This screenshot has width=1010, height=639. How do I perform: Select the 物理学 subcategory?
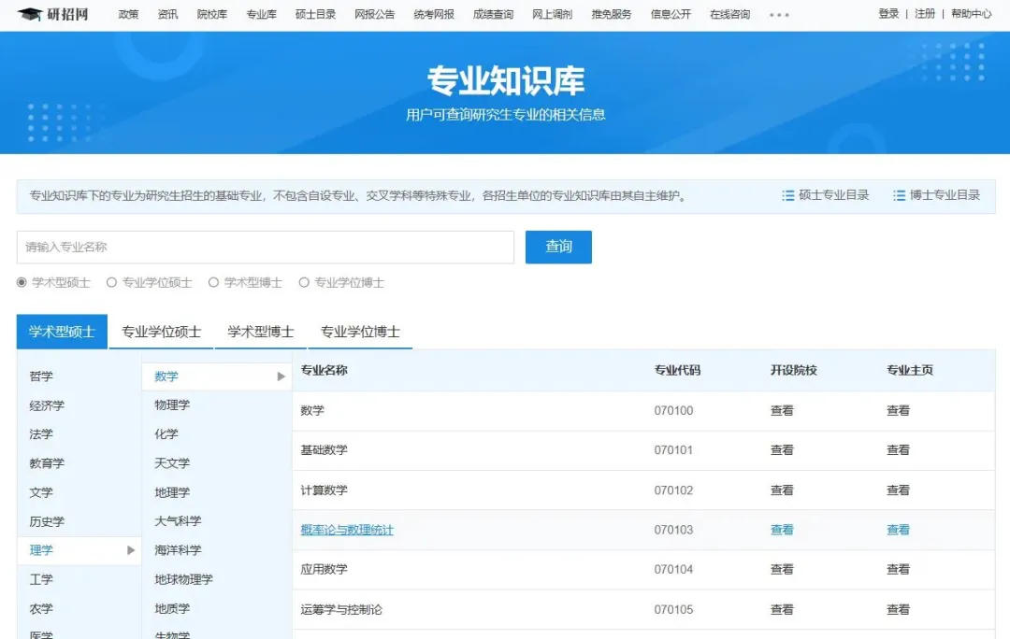[x=172, y=405]
